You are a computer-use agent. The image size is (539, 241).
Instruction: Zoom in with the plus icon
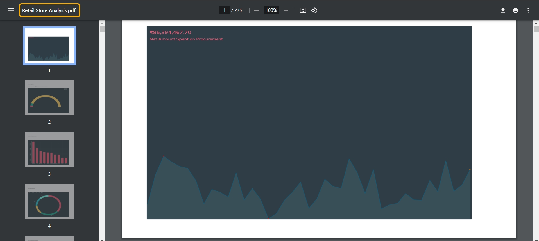[286, 10]
